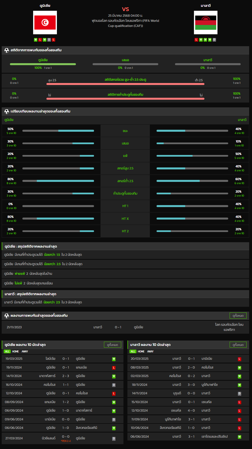The image size is (252, 449).
Task: Click the HT X label in the comparison table
Action: [125, 219]
